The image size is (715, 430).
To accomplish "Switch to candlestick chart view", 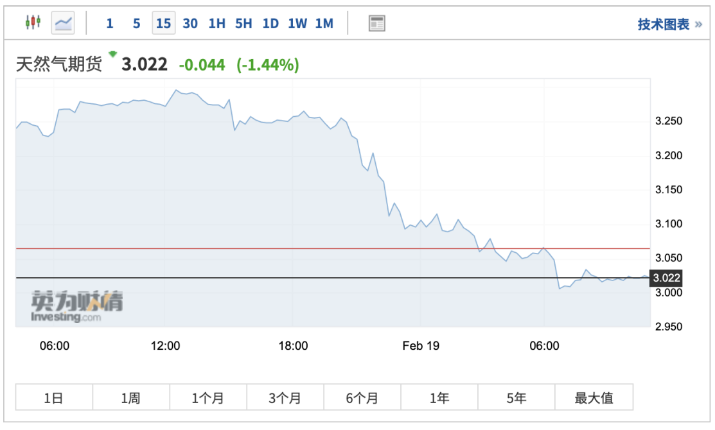I will click(33, 23).
